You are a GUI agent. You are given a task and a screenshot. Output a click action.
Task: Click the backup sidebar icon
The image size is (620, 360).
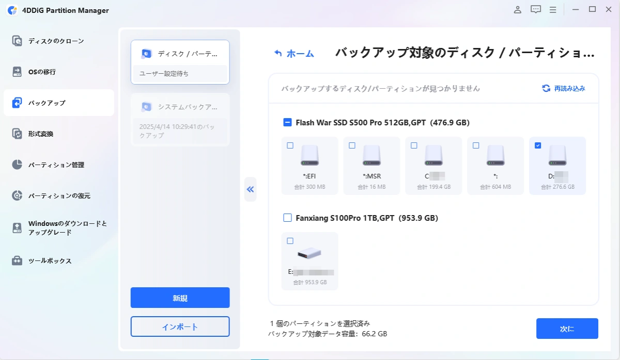[17, 103]
